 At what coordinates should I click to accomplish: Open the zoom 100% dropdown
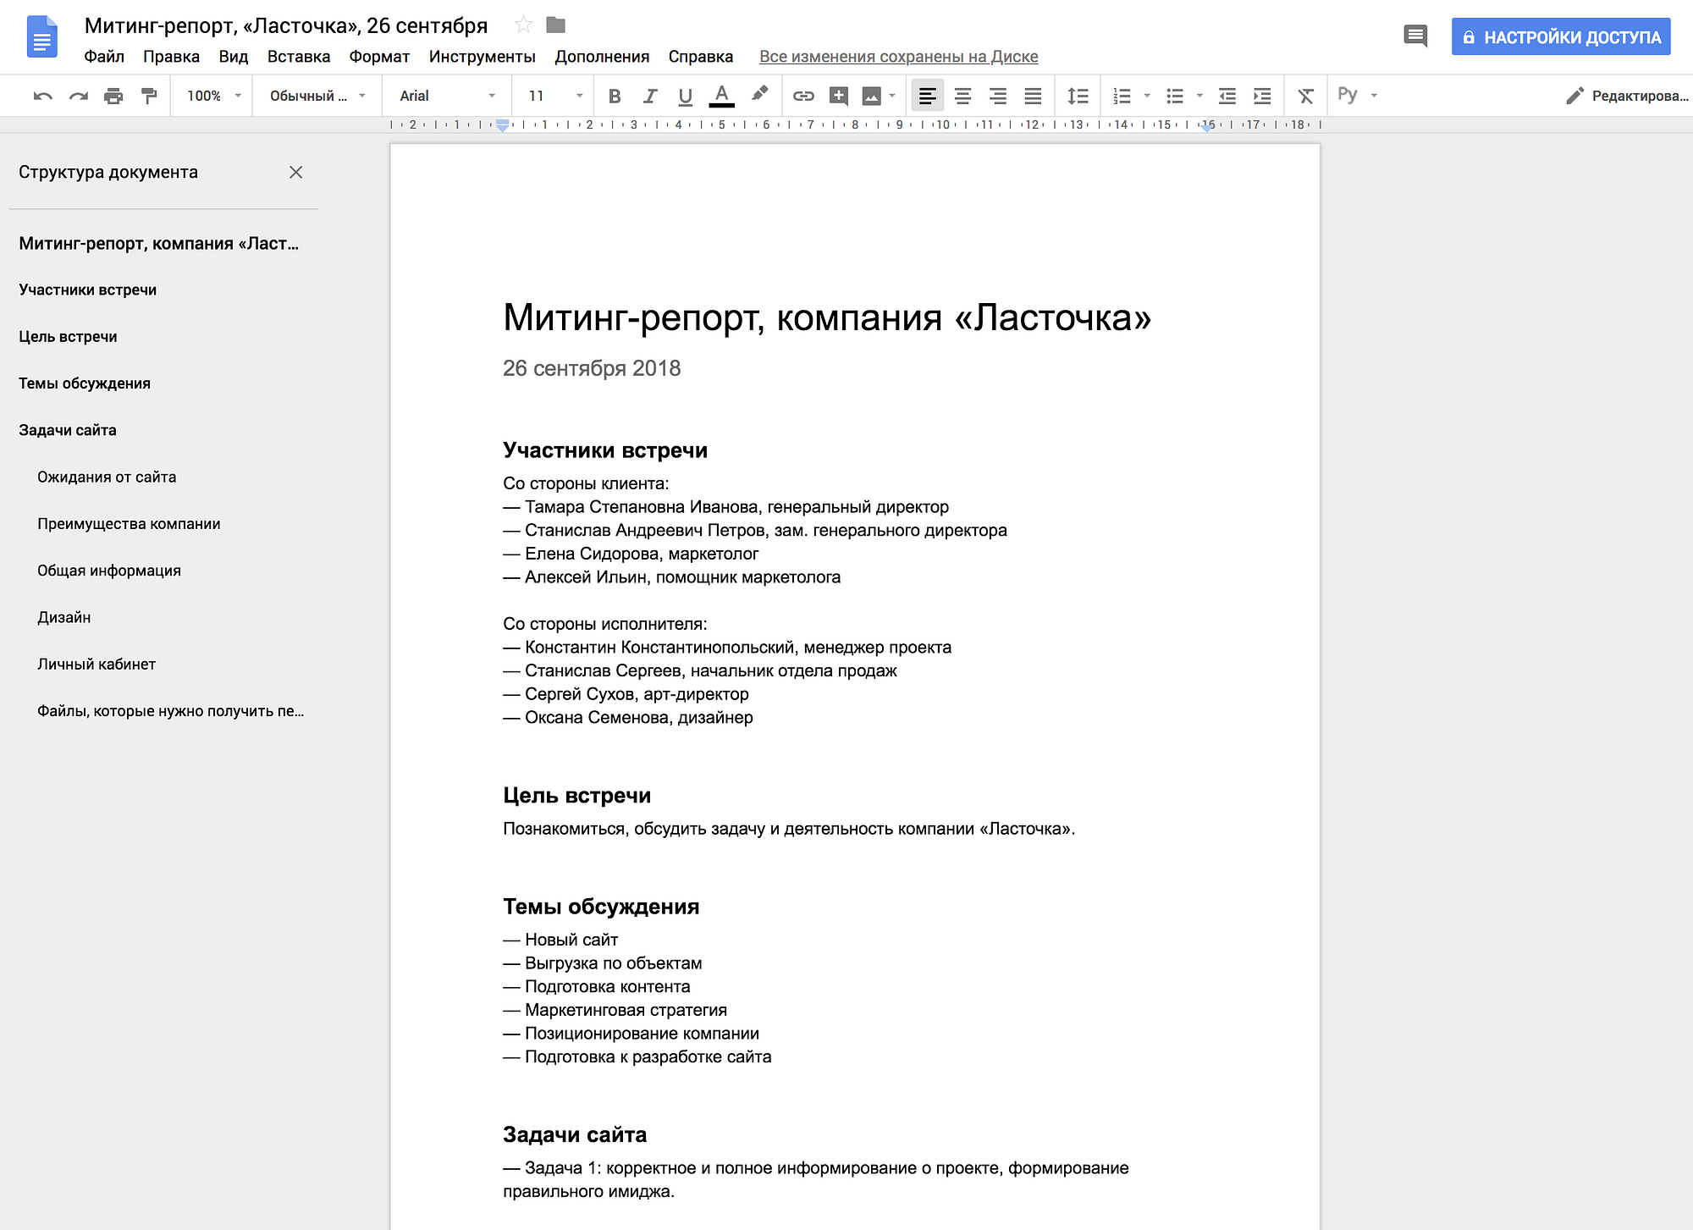[213, 97]
